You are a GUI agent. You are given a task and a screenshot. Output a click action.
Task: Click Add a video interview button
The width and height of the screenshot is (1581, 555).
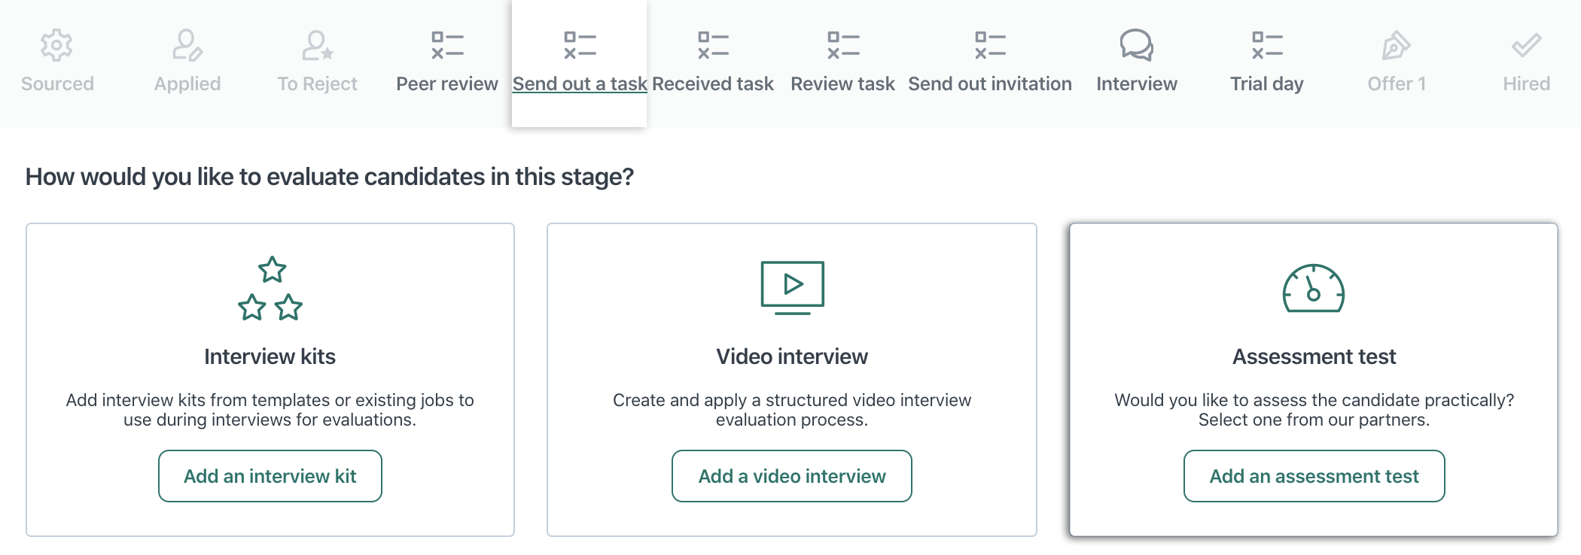[792, 476]
